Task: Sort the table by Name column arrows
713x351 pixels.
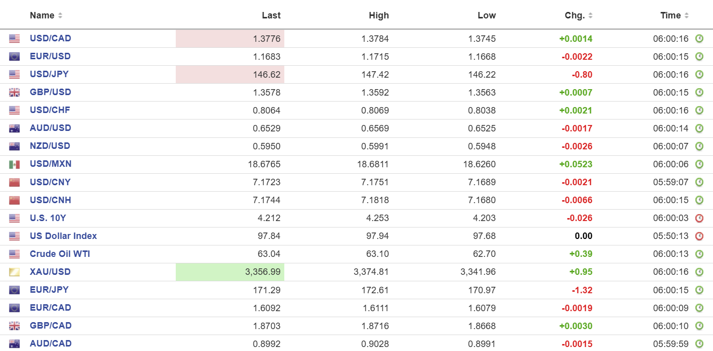Action: click(x=60, y=15)
